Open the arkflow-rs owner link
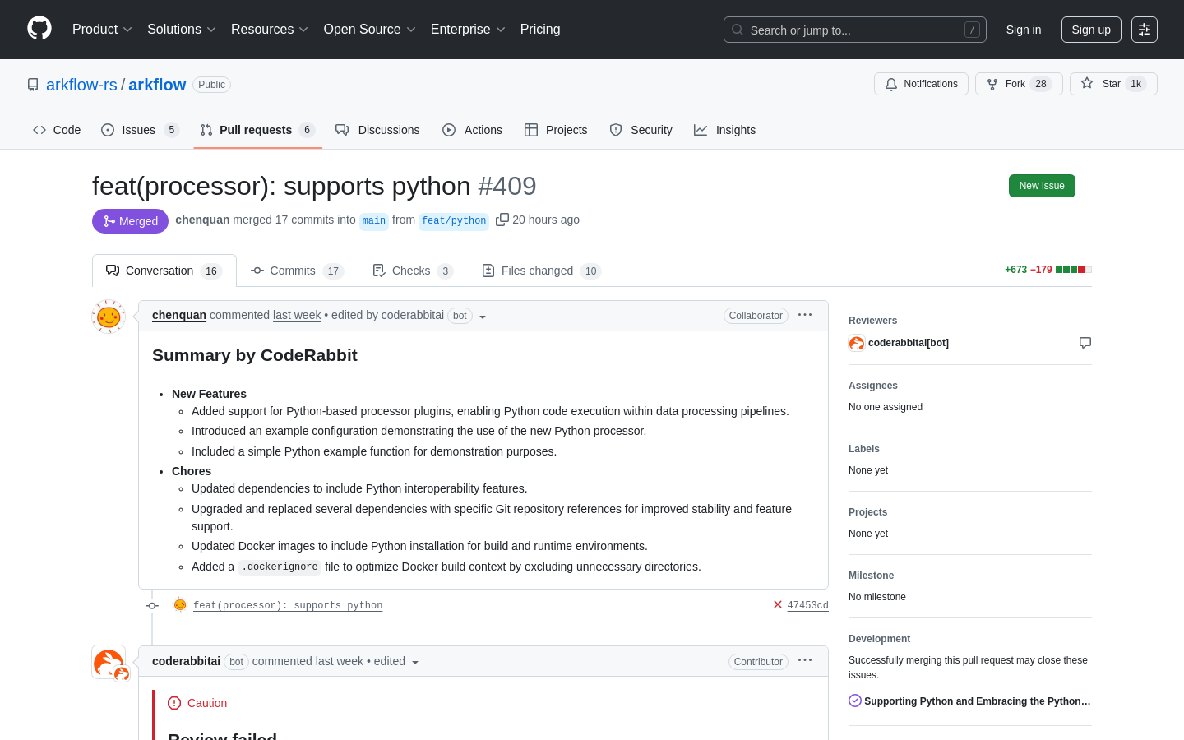Viewport: 1184px width, 740px height. coord(81,85)
